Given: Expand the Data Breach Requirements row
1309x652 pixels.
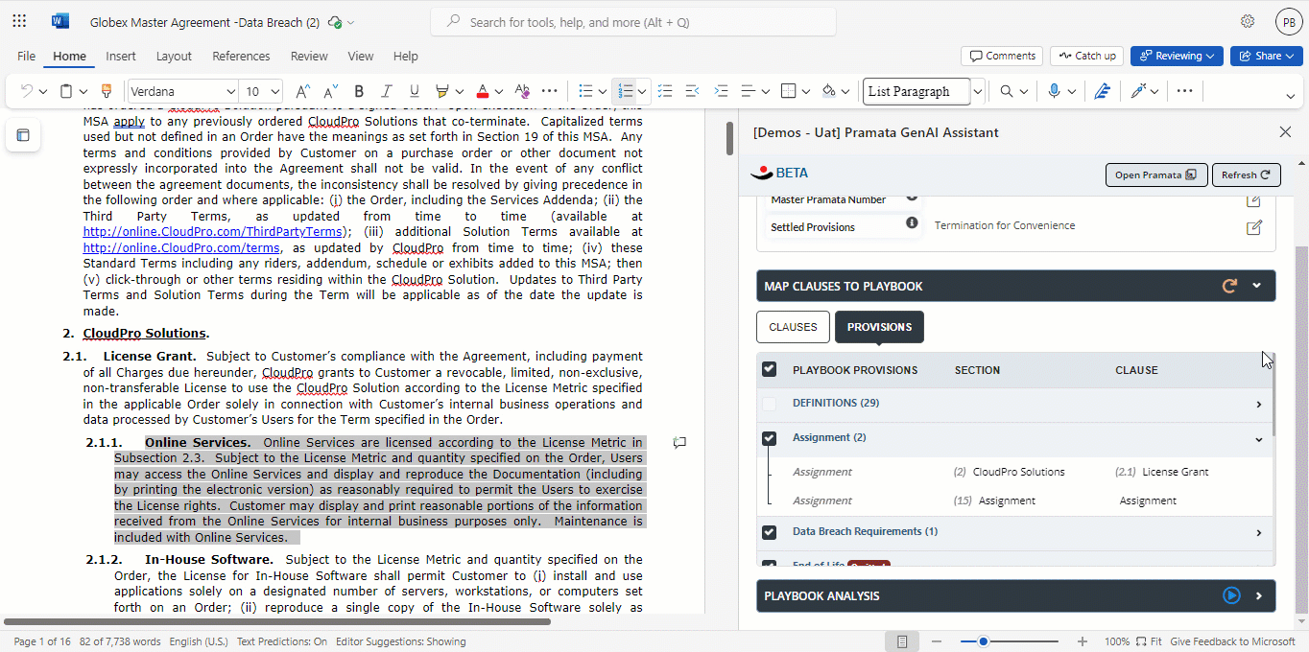Looking at the screenshot, I should point(1259,533).
